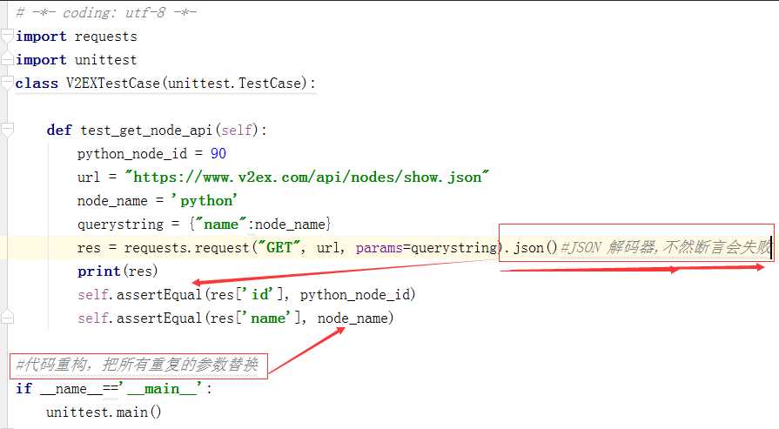
Task: Click the .json() method call
Action: 531,248
